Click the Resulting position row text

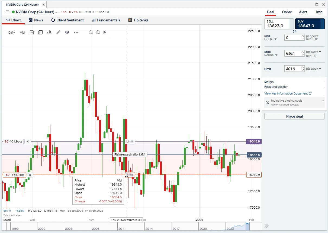[276, 87]
